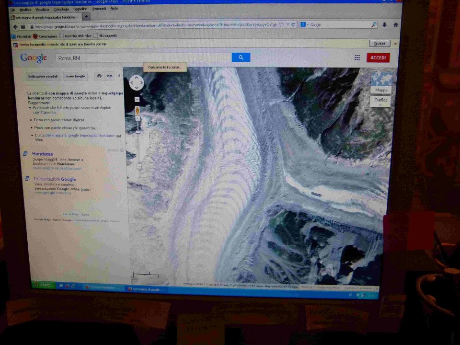The height and width of the screenshot is (345, 460).
Task: Open Come iniziare bookmark
Action: pos(45,36)
